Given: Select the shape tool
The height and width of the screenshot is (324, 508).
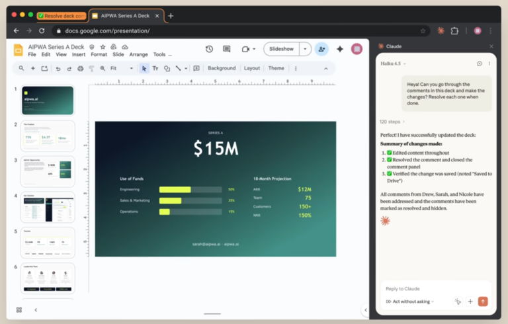Looking at the screenshot, I should [x=167, y=68].
